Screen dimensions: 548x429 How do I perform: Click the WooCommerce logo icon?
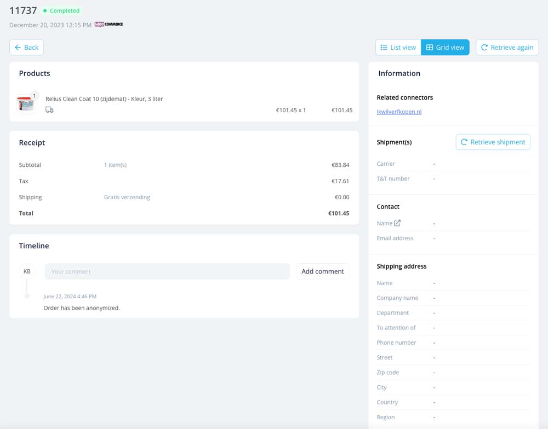pyautogui.click(x=109, y=24)
